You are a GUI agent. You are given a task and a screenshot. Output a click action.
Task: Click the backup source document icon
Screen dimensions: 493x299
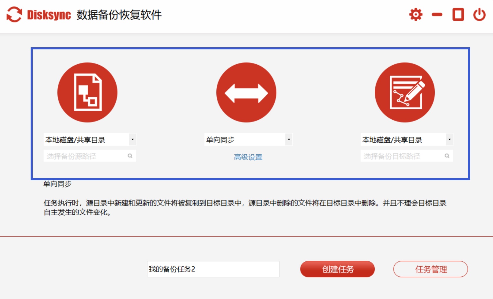(87, 92)
